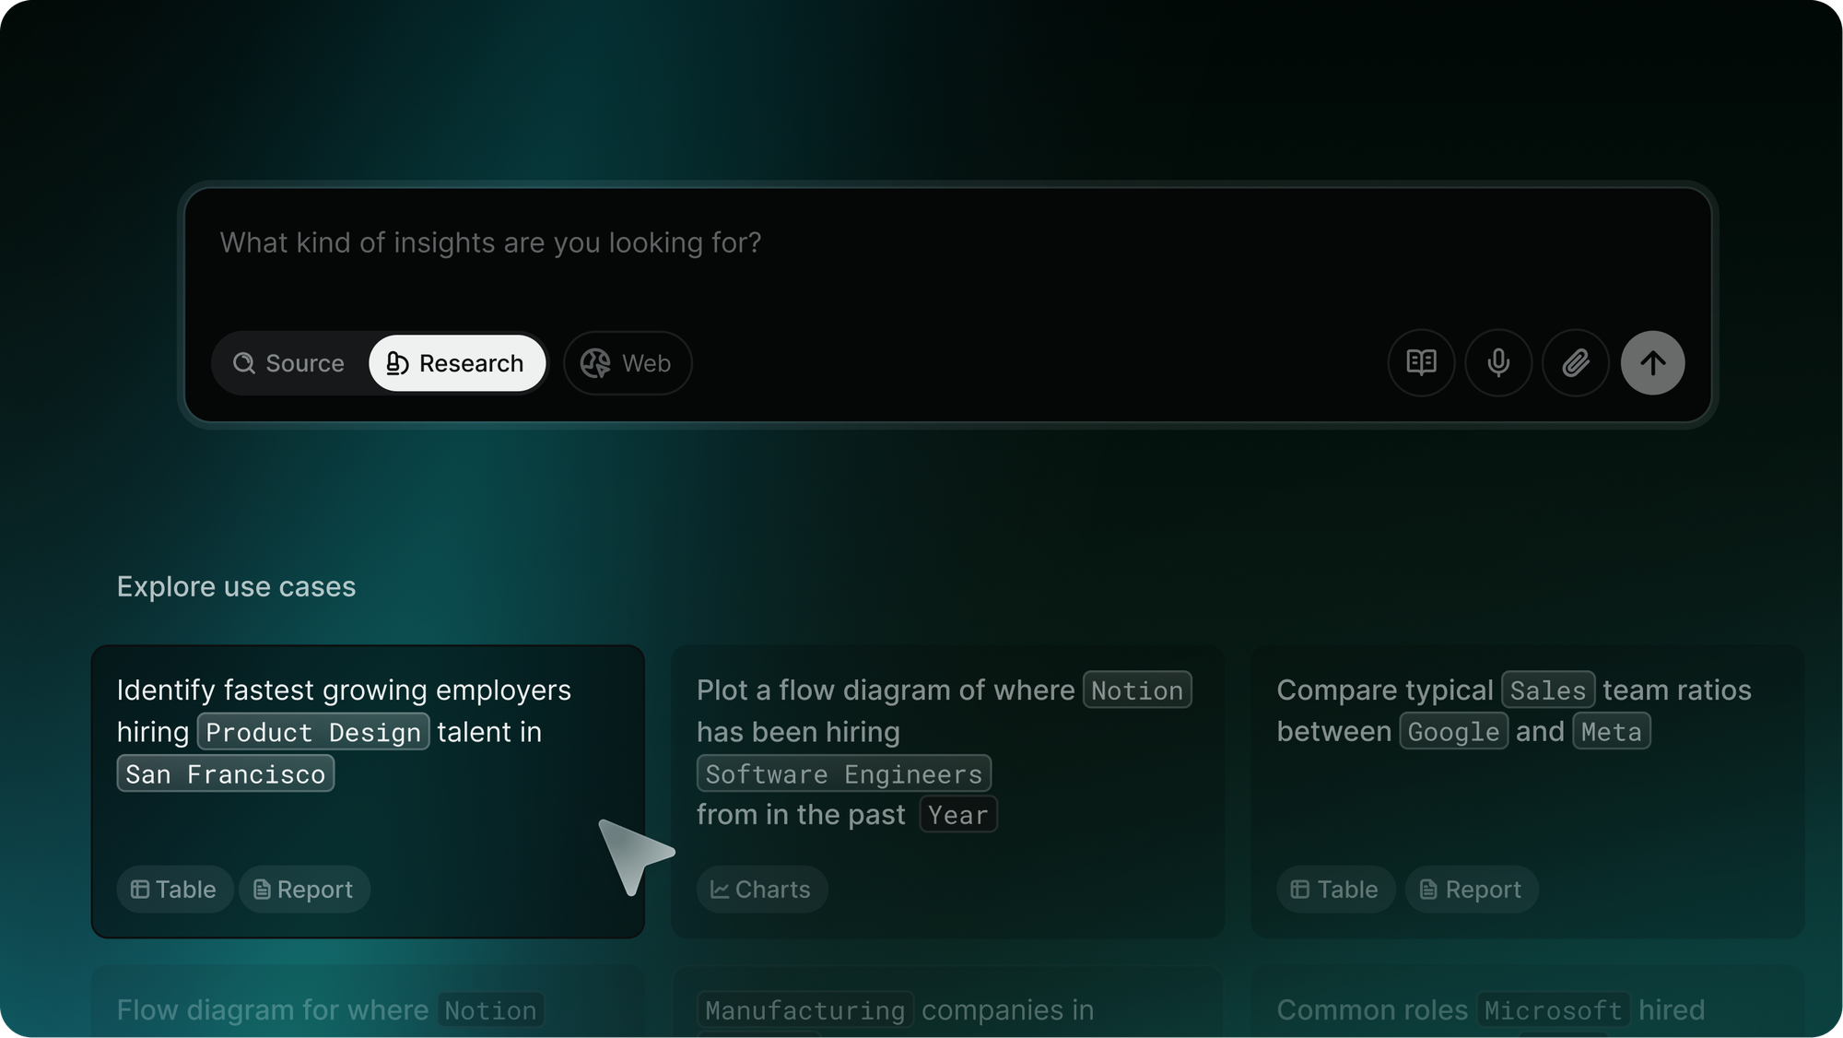Click the open book library icon
1843x1038 pixels.
point(1421,363)
